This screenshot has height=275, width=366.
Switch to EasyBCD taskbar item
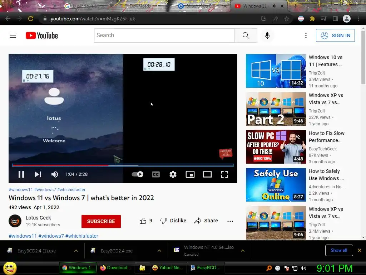[x=206, y=268]
